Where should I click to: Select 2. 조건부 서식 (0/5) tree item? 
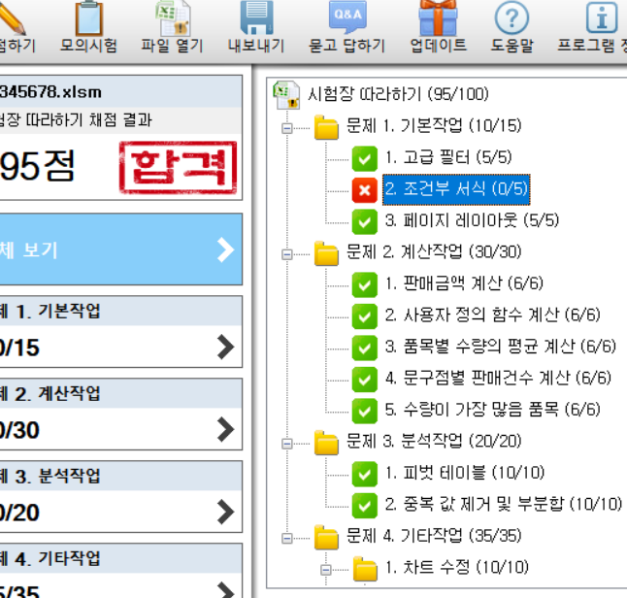(x=455, y=189)
